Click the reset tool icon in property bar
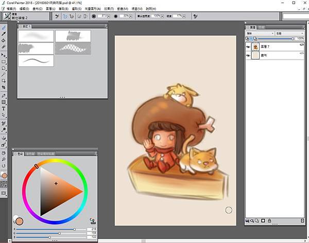Screen dimensions: 309x243 point(57,16)
